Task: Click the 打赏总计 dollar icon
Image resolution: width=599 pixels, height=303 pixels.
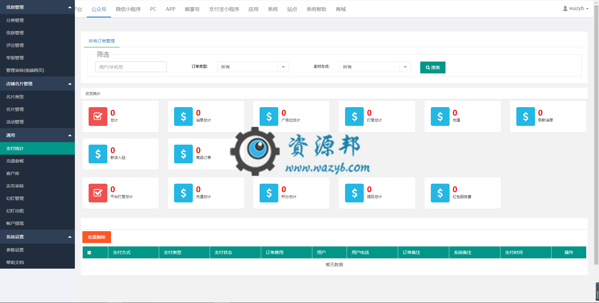Action: tap(354, 117)
